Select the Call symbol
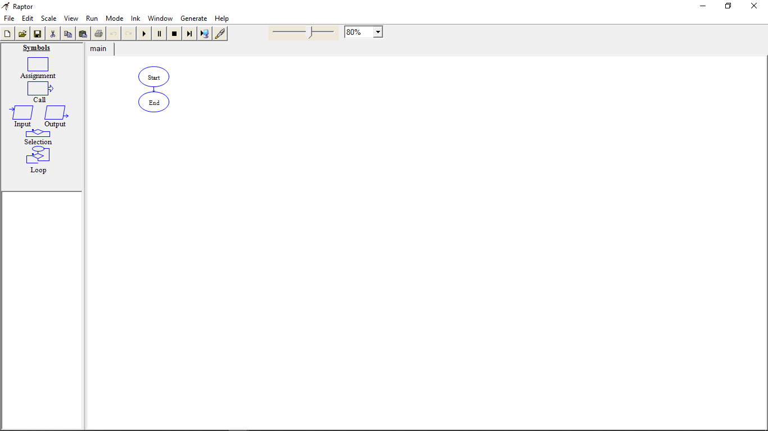The image size is (768, 431). (38, 88)
